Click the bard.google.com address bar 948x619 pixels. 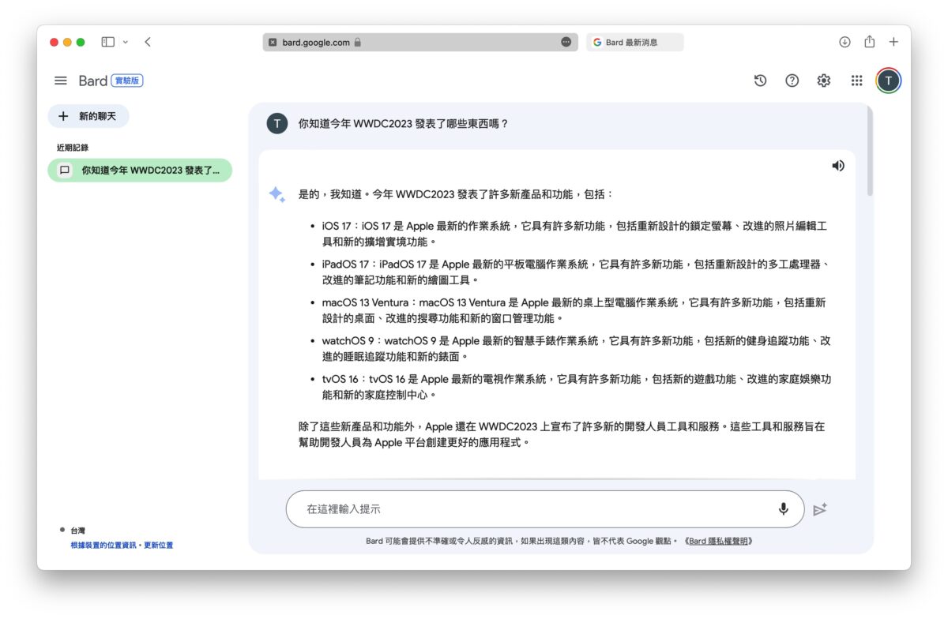pos(419,42)
